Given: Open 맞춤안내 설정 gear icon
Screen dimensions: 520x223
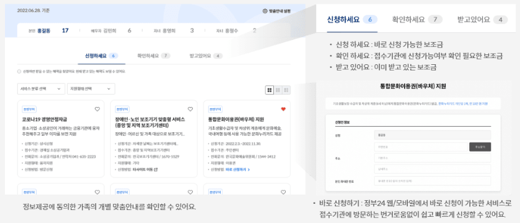Looking at the screenshot, I should (265, 11).
